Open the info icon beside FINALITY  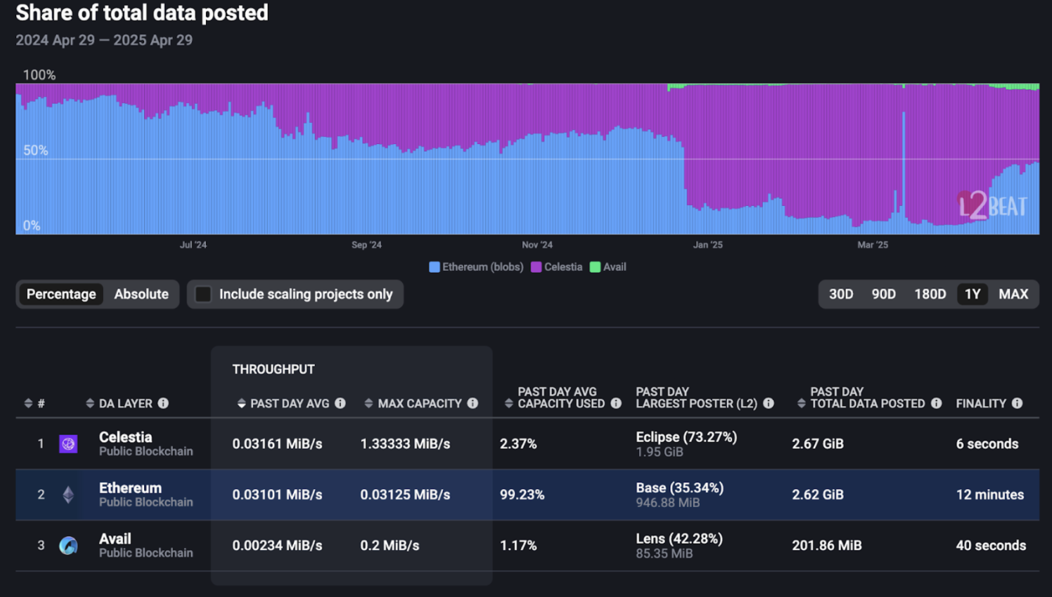pyautogui.click(x=1017, y=403)
